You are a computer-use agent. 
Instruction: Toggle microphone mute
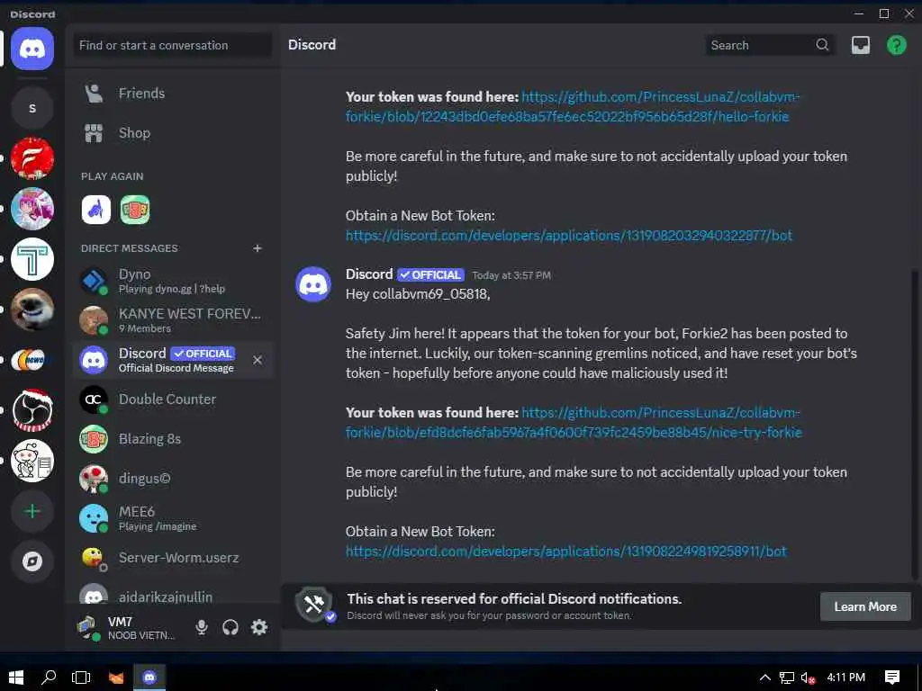202,627
